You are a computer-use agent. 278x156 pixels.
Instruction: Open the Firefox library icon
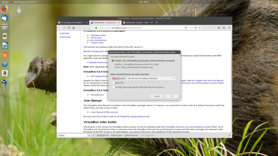pyautogui.click(x=219, y=28)
